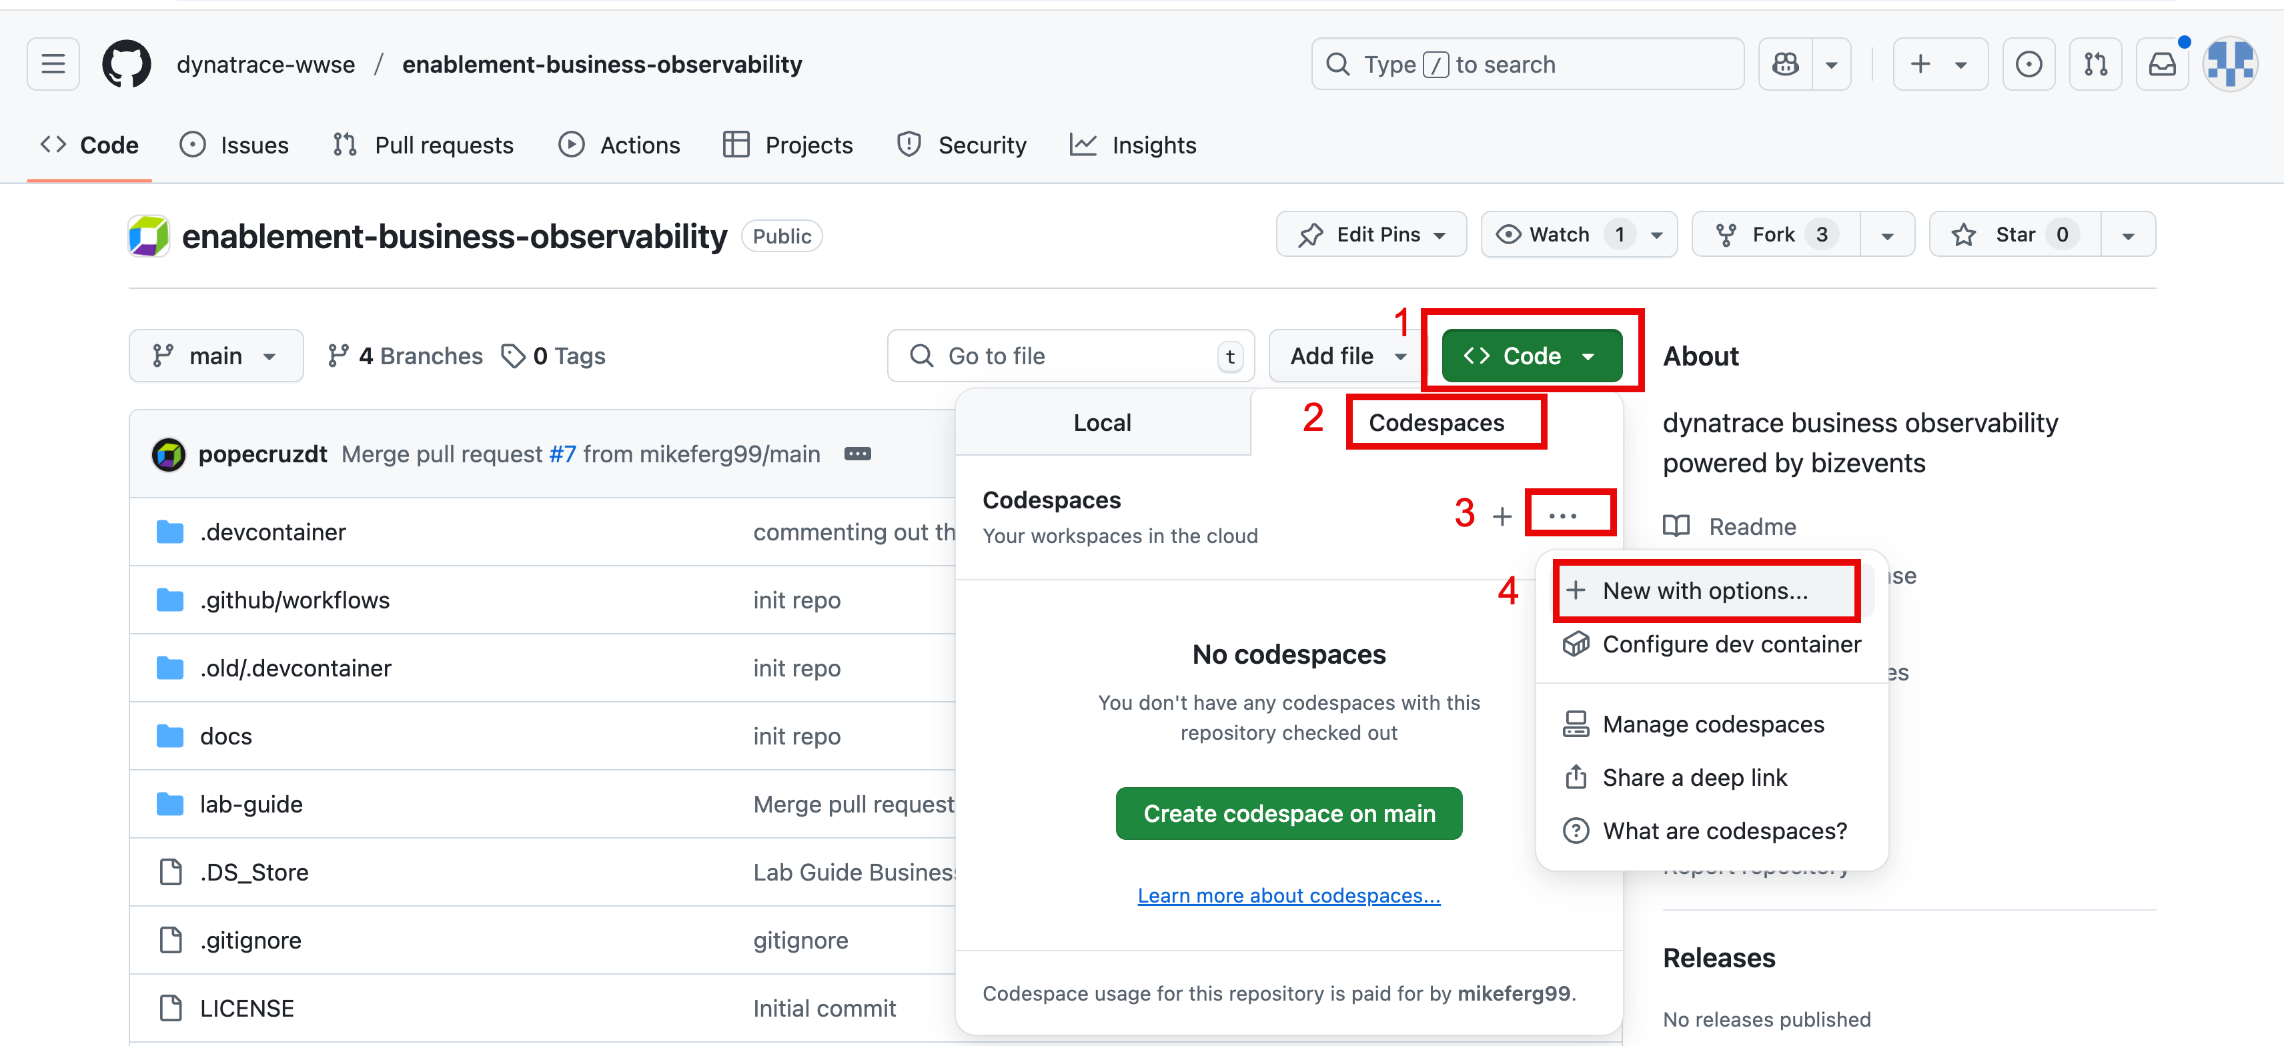The image size is (2284, 1046).
Task: Star the repository
Action: [x=2015, y=234]
